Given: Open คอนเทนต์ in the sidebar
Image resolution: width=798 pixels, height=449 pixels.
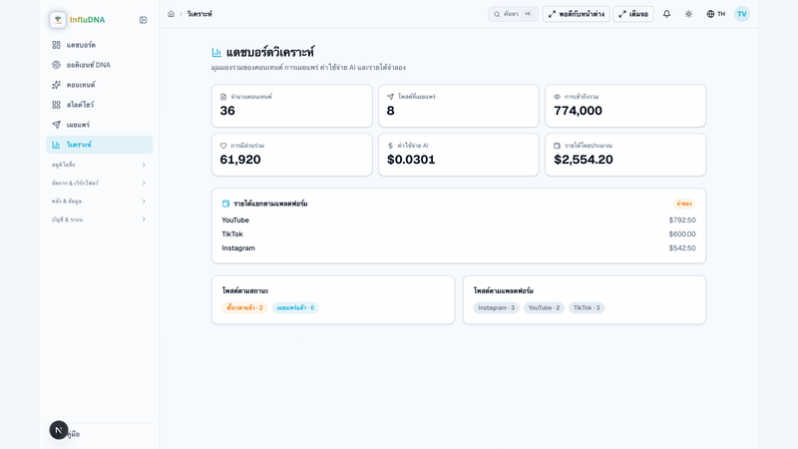Looking at the screenshot, I should (x=99, y=85).
